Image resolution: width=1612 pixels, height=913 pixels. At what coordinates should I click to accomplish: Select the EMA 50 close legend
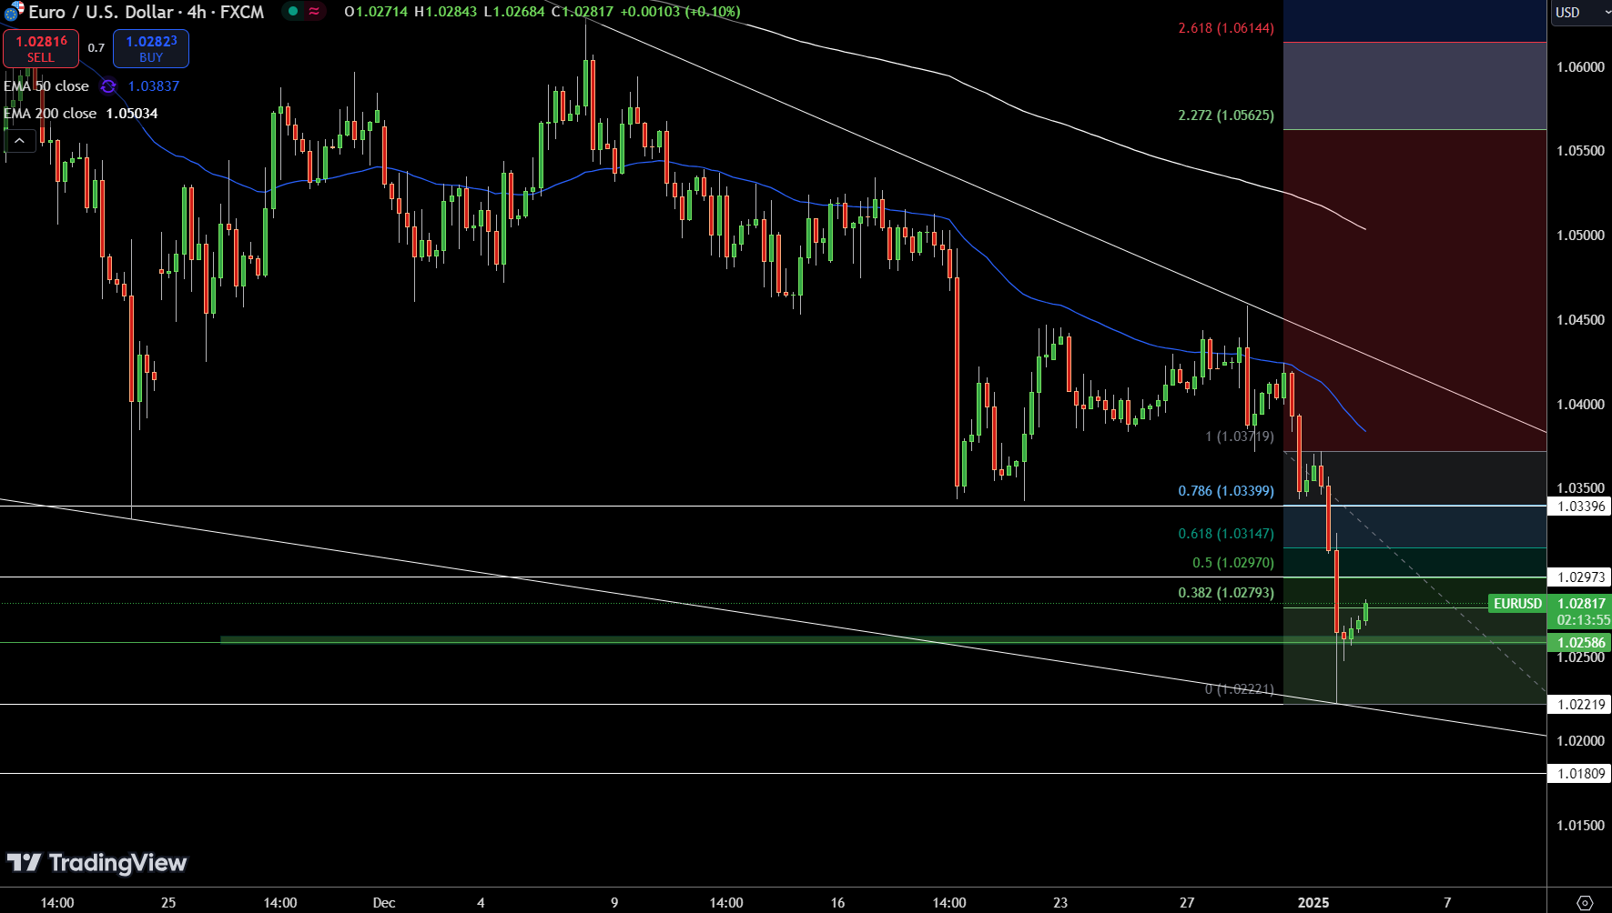click(46, 86)
